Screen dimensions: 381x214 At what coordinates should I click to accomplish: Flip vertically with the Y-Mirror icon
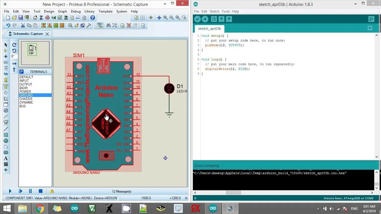pyautogui.click(x=14, y=70)
